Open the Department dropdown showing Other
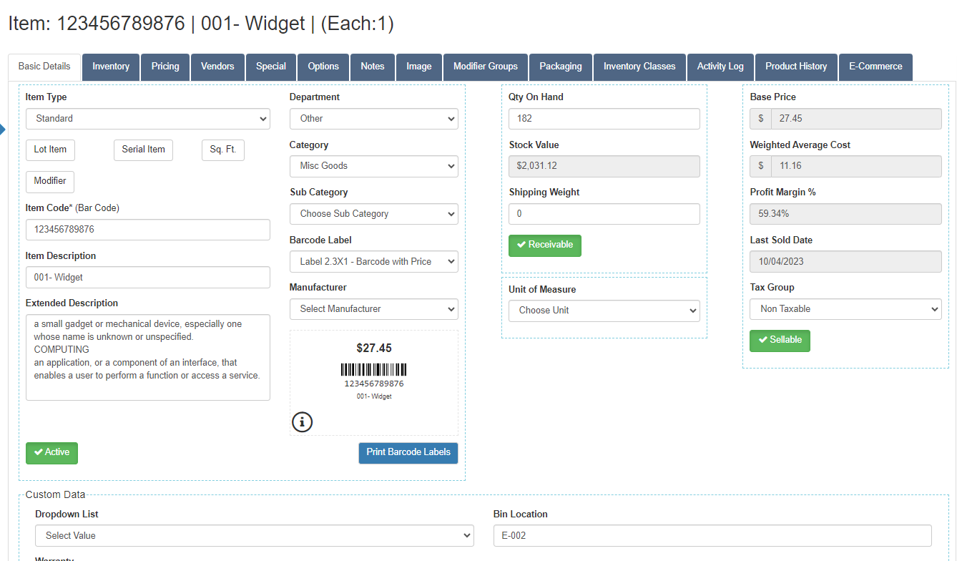This screenshot has height=561, width=957. tap(373, 118)
